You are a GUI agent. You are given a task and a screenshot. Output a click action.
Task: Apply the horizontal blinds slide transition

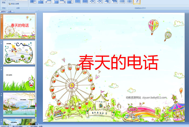tap(122, 1)
